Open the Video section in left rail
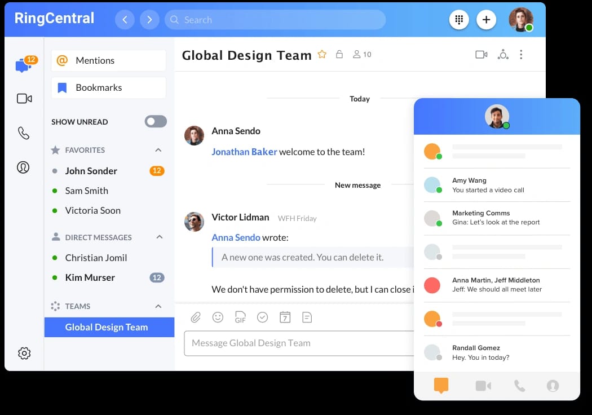The width and height of the screenshot is (592, 415). (x=24, y=99)
